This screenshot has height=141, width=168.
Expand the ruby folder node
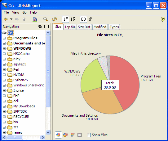pos(4,59)
